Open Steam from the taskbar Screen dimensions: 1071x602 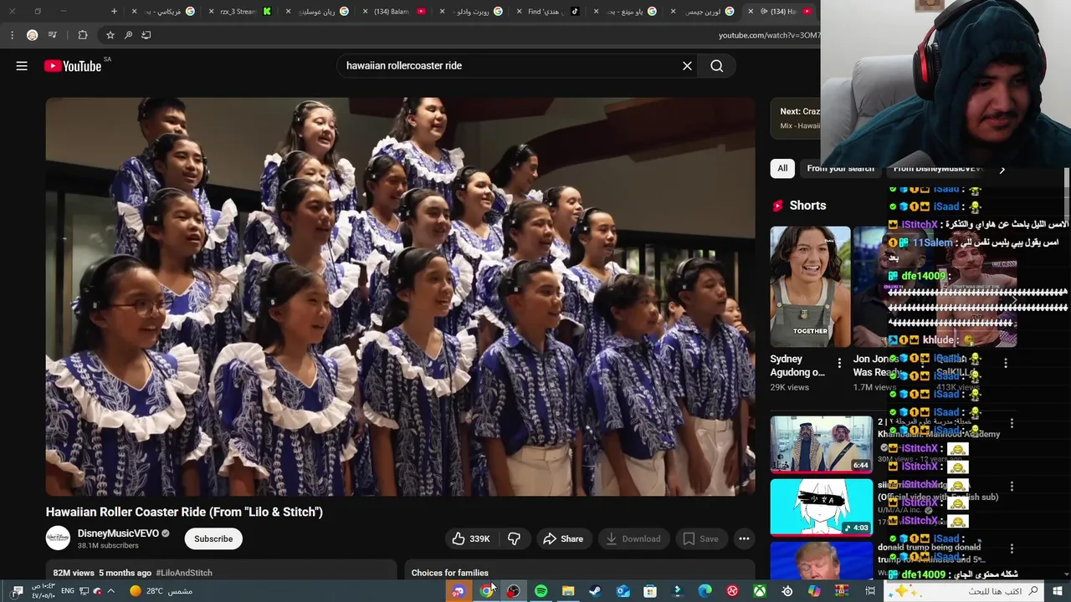coord(595,591)
